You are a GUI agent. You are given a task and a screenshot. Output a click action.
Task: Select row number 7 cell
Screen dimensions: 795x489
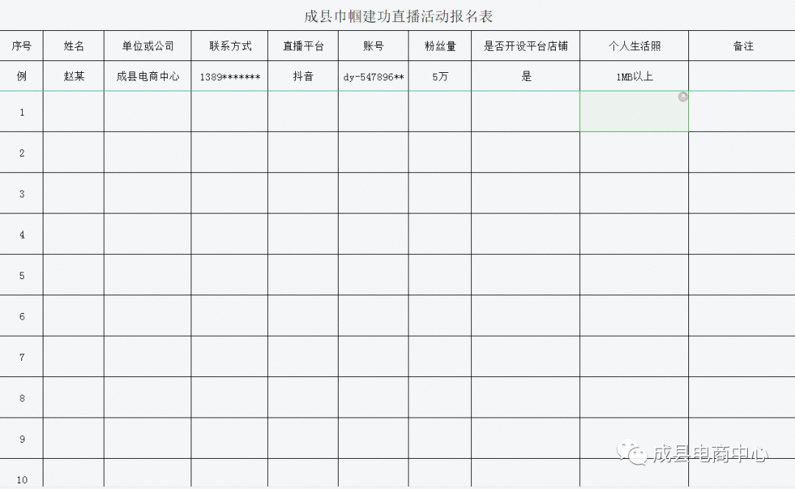pos(21,356)
